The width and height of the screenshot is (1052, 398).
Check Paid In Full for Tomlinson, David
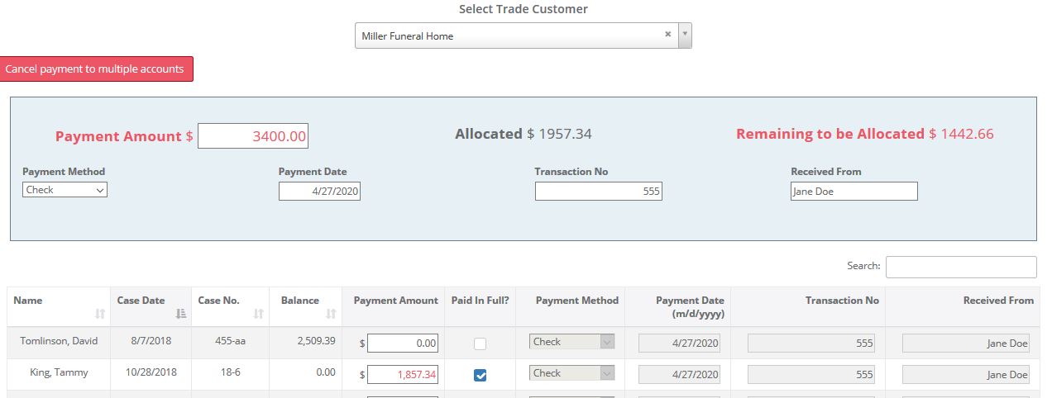click(480, 344)
